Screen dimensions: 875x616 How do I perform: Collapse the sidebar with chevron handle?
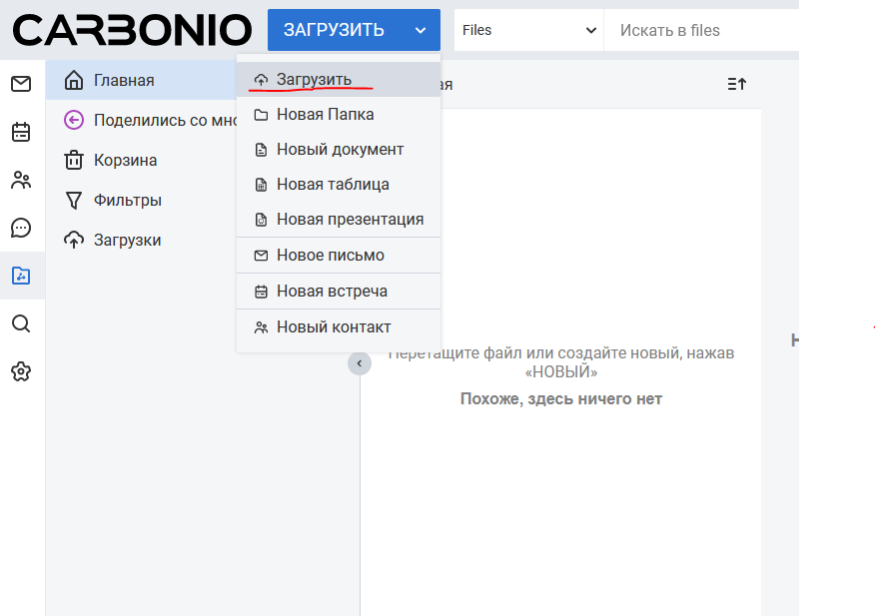pos(360,364)
